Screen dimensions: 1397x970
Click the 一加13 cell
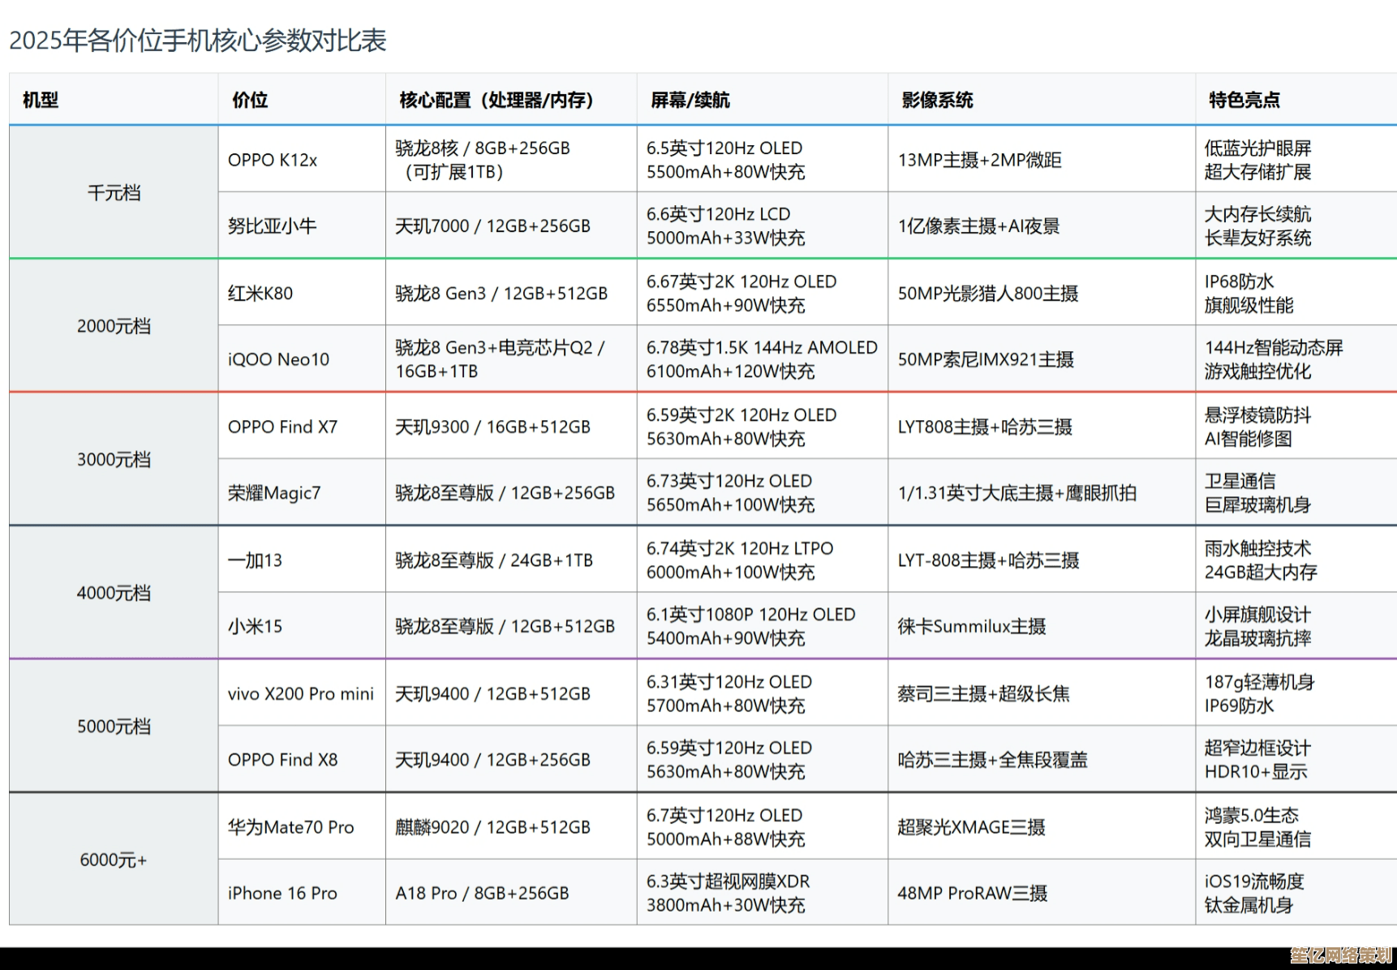(302, 559)
